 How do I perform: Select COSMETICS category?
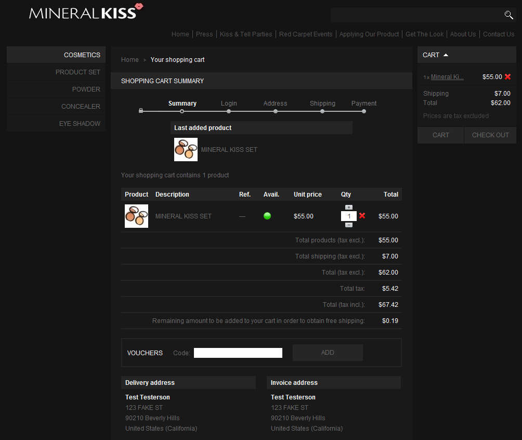pyautogui.click(x=56, y=55)
